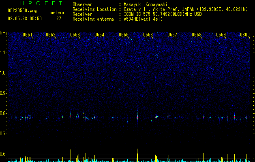255x162 pixels.
Task: Click the 0558 time marker
Action: coord(197,35)
